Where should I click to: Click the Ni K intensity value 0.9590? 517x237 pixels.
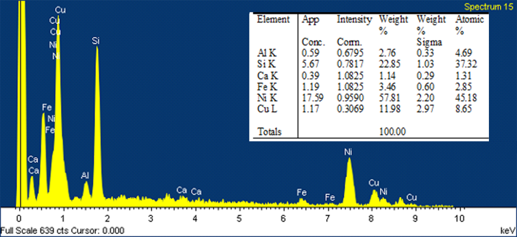tap(350, 98)
